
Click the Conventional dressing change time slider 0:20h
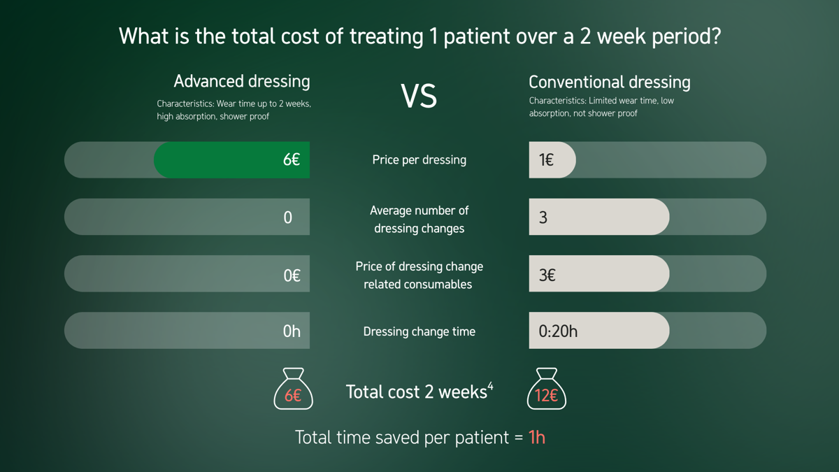[x=598, y=331]
